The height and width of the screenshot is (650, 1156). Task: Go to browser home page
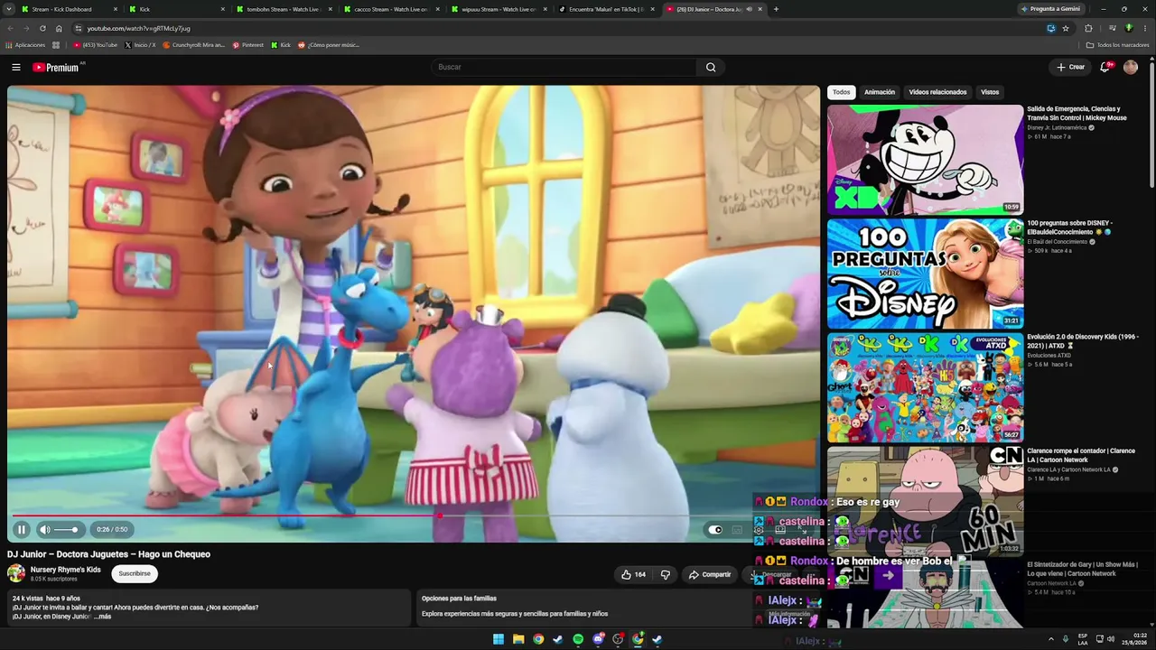point(59,28)
